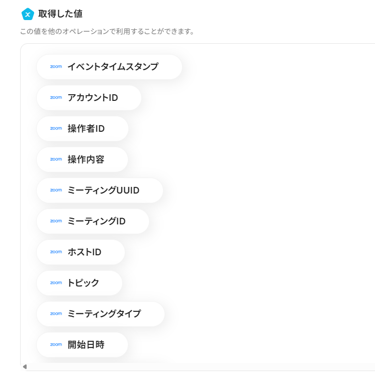Image resolution: width=375 pixels, height=385 pixels.
Task: Click the Zoom icon on ミーティングUUID chip
Action: pyautogui.click(x=56, y=190)
